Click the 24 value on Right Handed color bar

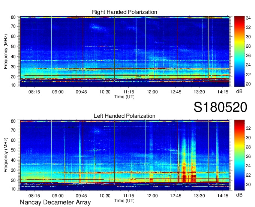click(x=248, y=65)
